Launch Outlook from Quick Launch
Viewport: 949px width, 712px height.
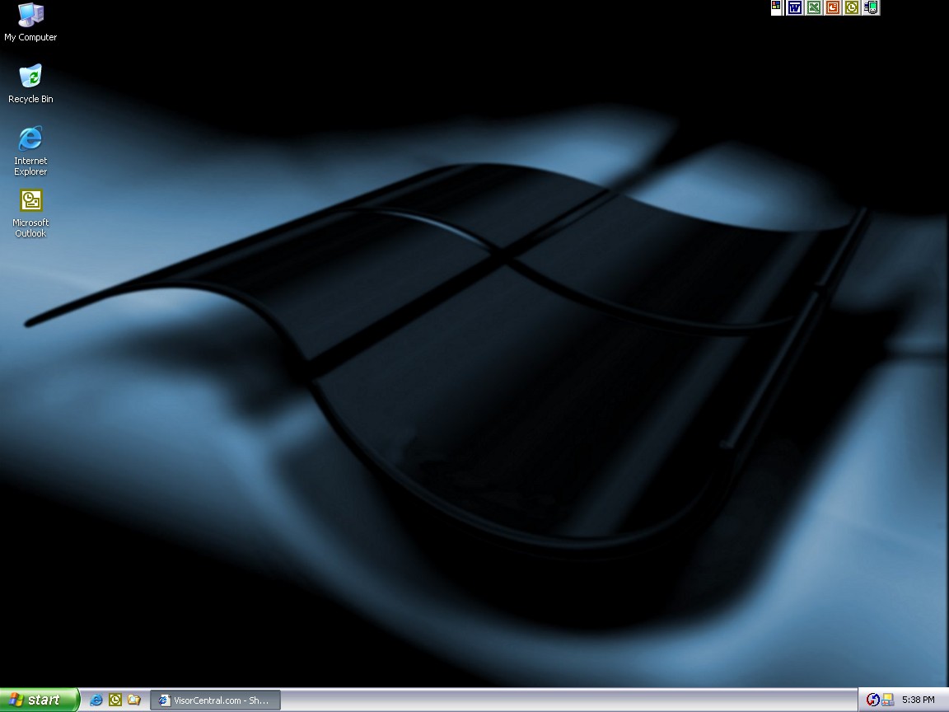pos(115,700)
